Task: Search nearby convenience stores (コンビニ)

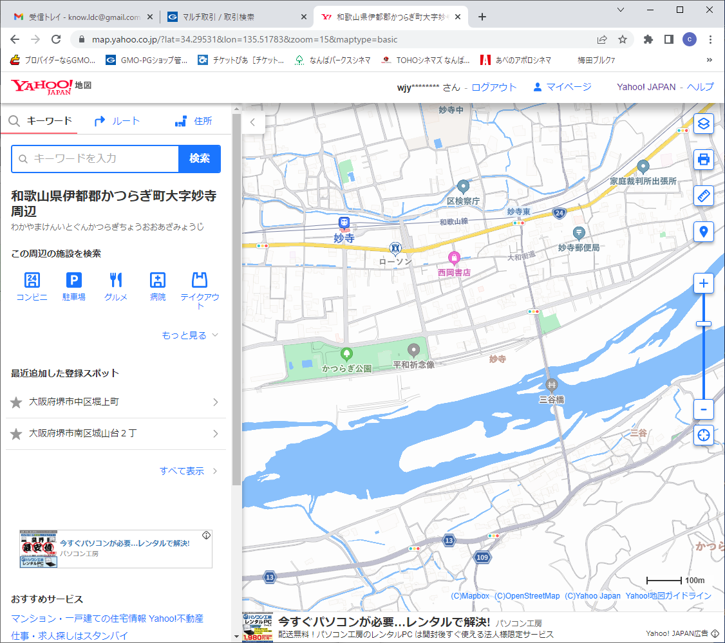Action: pos(32,286)
